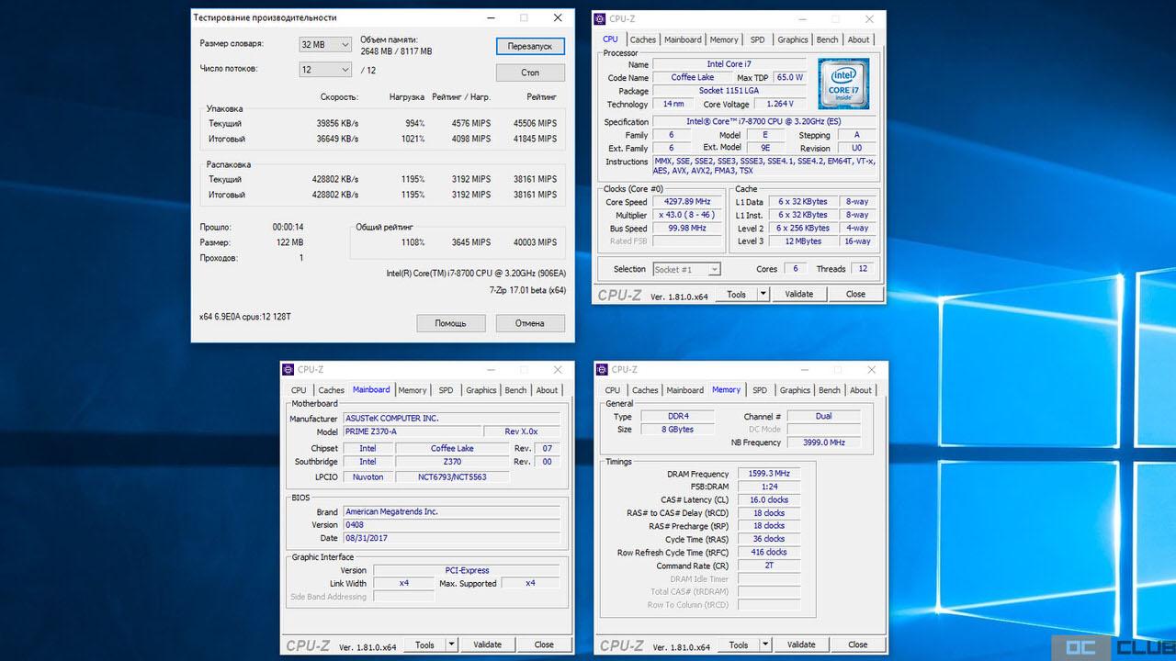The image size is (1176, 661).
Task: Expand Tools arrow in the Memory window
Action: (765, 644)
